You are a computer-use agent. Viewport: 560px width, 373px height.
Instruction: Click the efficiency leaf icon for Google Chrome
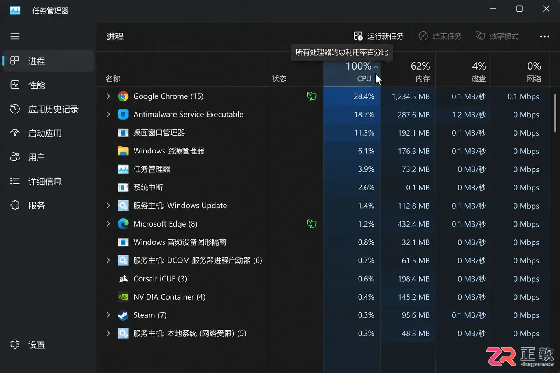click(311, 96)
